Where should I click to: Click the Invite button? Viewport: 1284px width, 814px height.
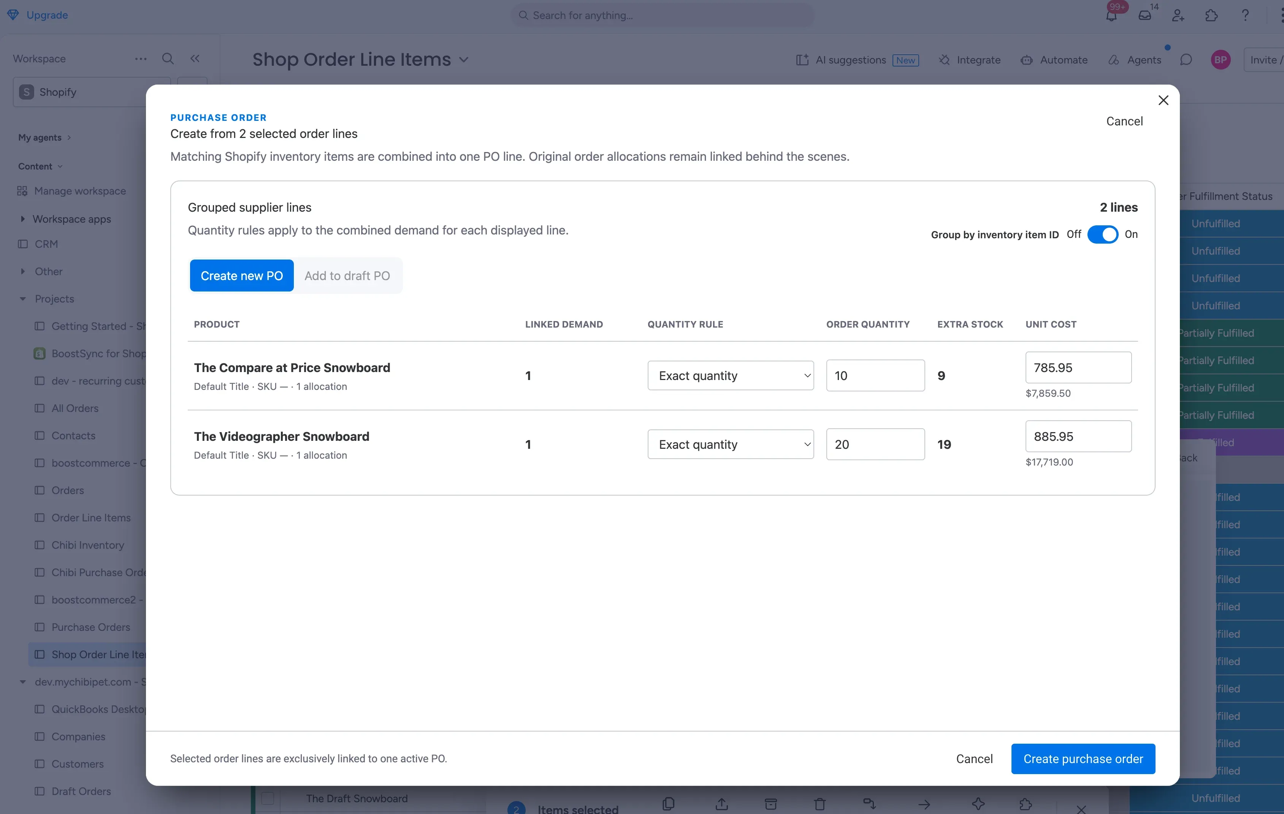tap(1264, 60)
